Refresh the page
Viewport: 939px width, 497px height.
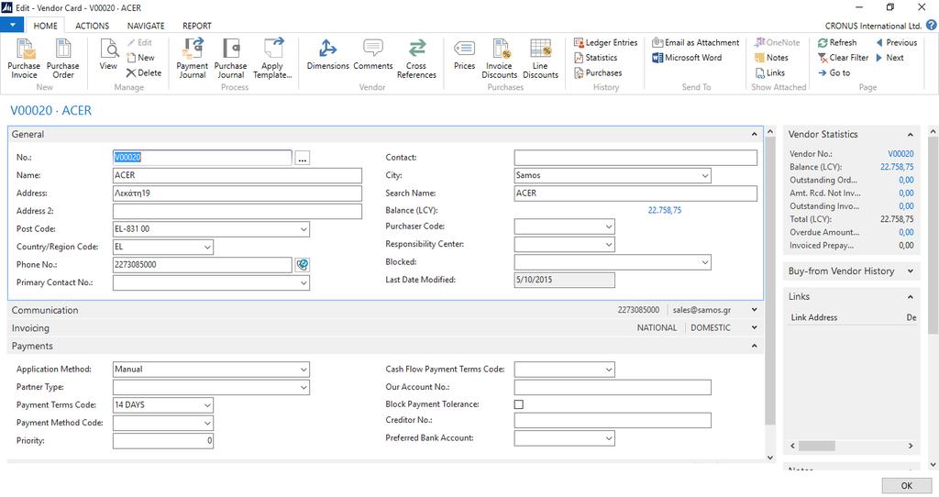[x=837, y=42]
